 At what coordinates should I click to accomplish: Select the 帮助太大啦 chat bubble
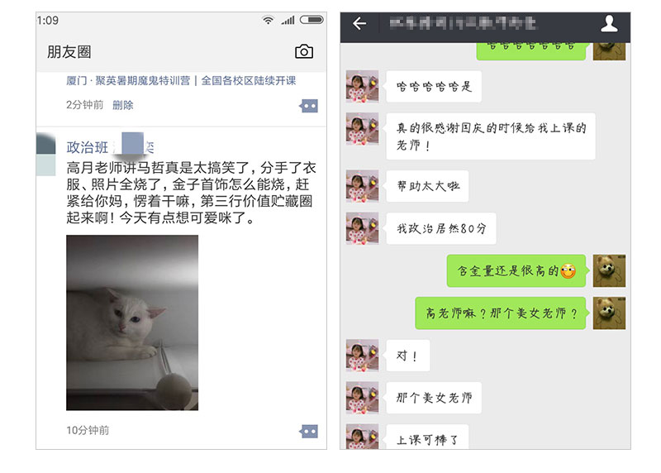427,186
